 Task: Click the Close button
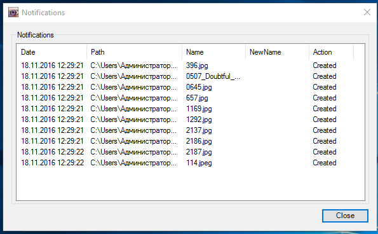pyautogui.click(x=345, y=216)
